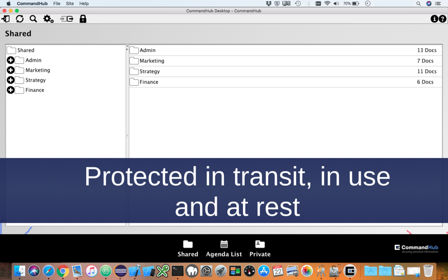448x280 pixels.
Task: Switch to the Agenda List tab
Action: (x=224, y=249)
